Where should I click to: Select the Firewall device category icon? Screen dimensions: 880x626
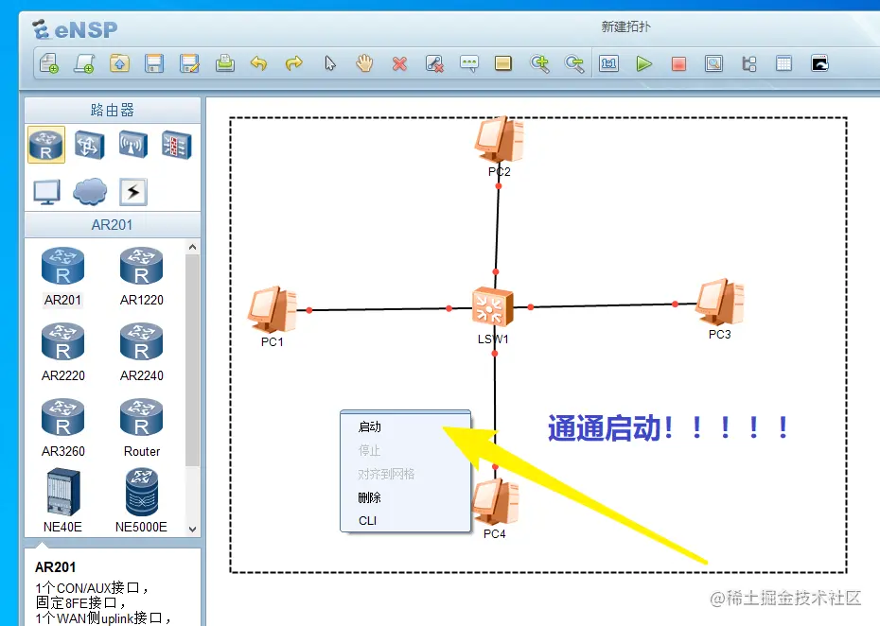tap(176, 145)
